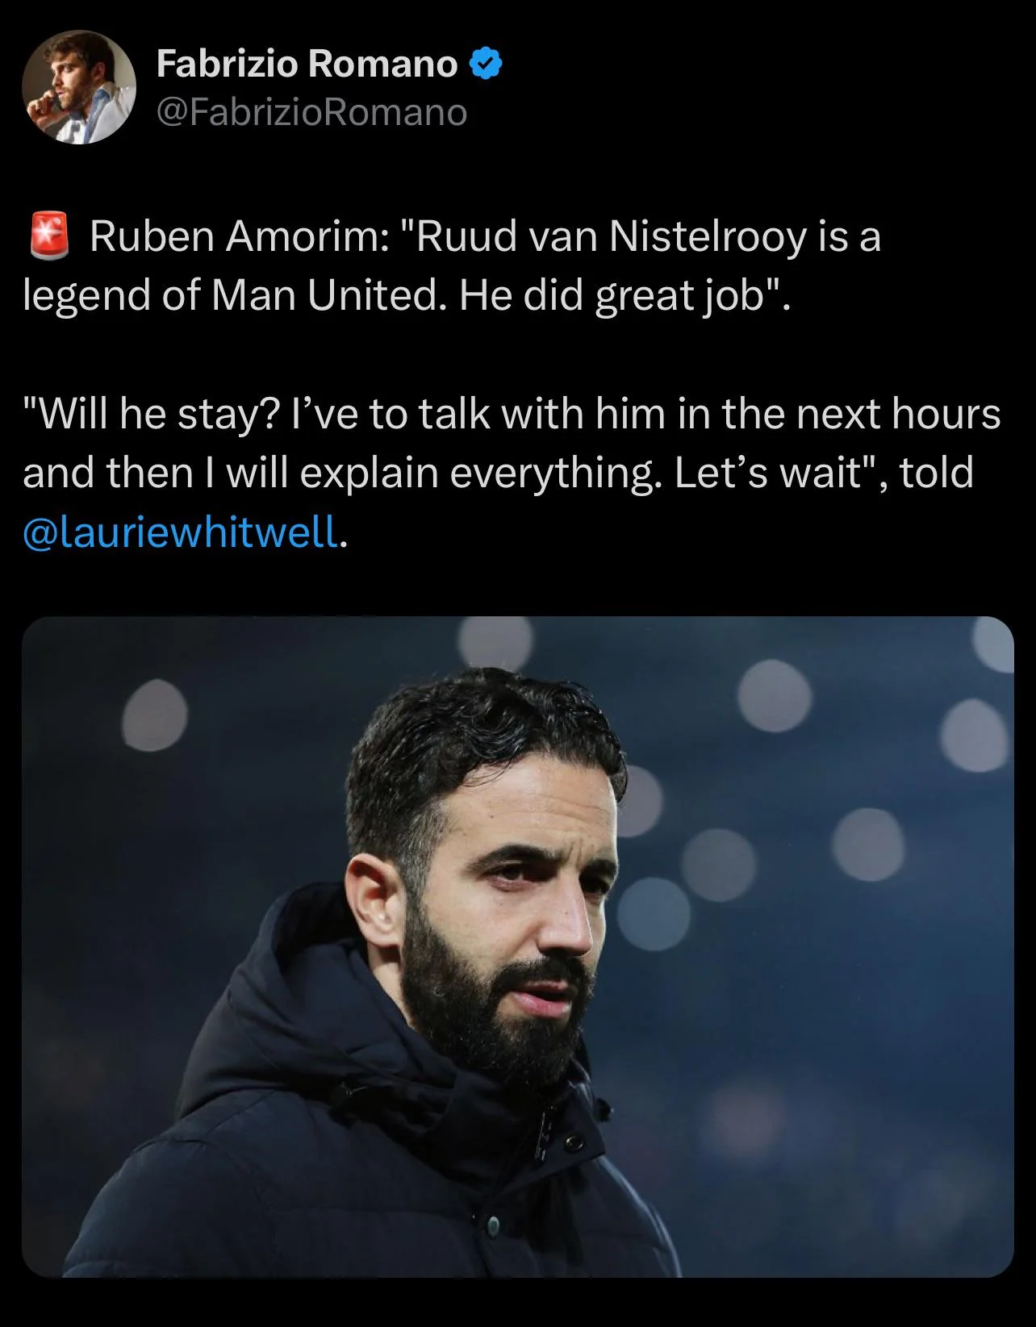The image size is (1036, 1327).
Task: Open the @FabrizioRomano handle
Action: click(311, 112)
